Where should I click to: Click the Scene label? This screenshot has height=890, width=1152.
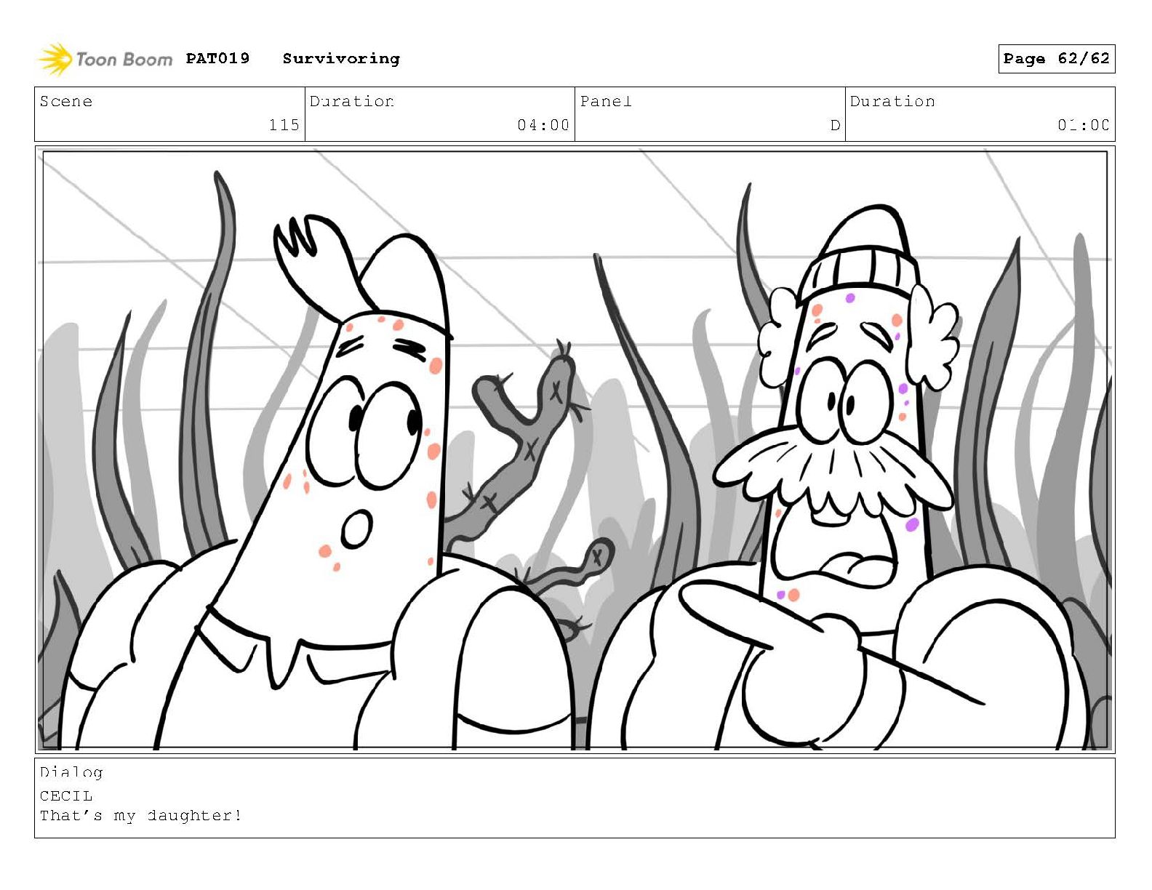(66, 101)
